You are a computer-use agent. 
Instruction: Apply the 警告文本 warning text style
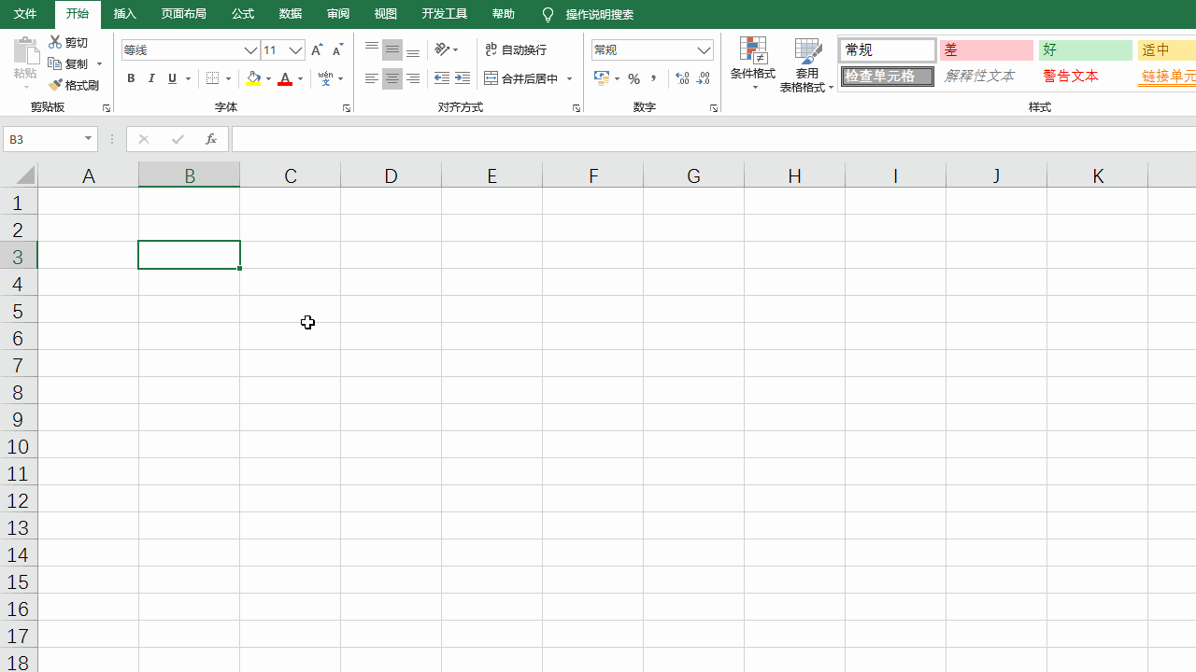point(1086,77)
